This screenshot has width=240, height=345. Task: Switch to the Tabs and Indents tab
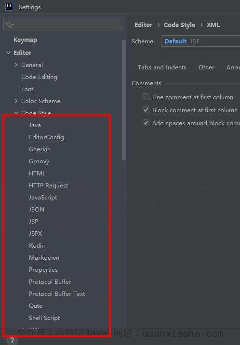tap(162, 67)
